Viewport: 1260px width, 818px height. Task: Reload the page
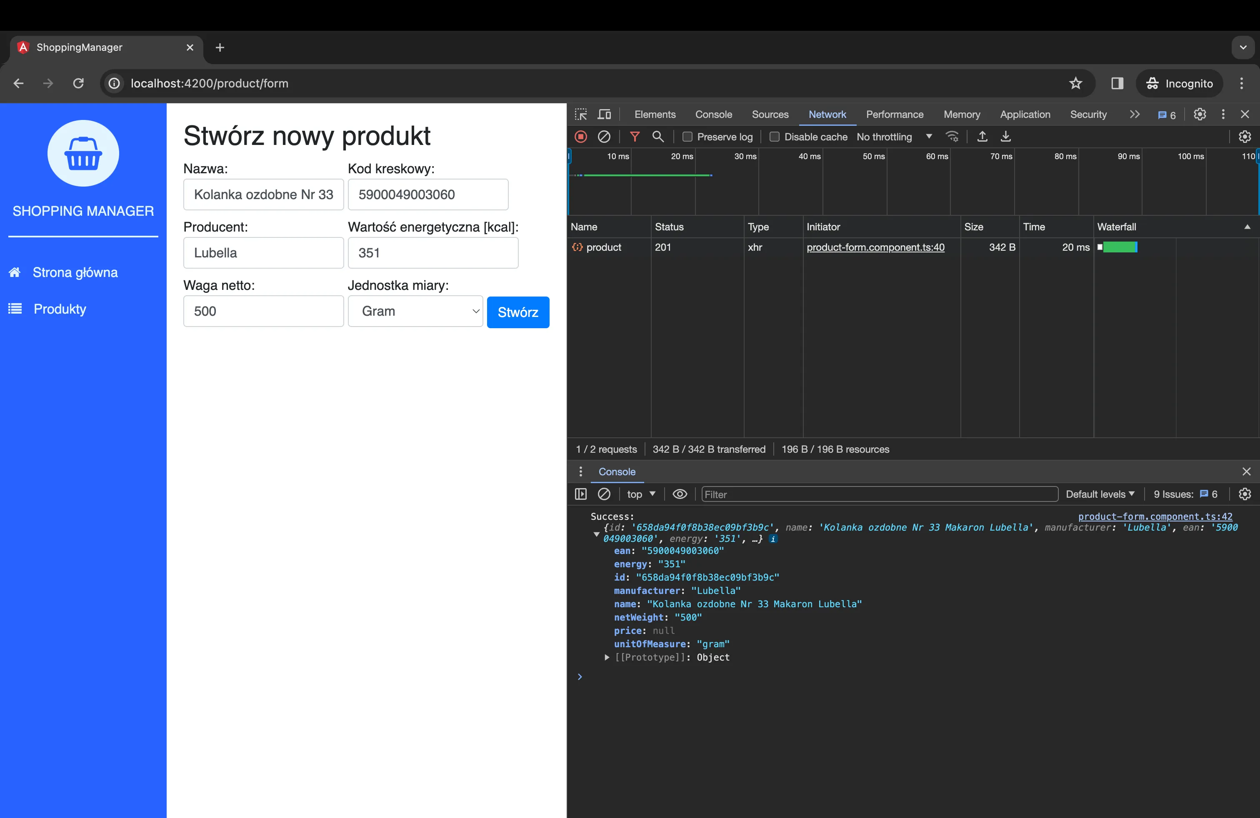(x=78, y=83)
